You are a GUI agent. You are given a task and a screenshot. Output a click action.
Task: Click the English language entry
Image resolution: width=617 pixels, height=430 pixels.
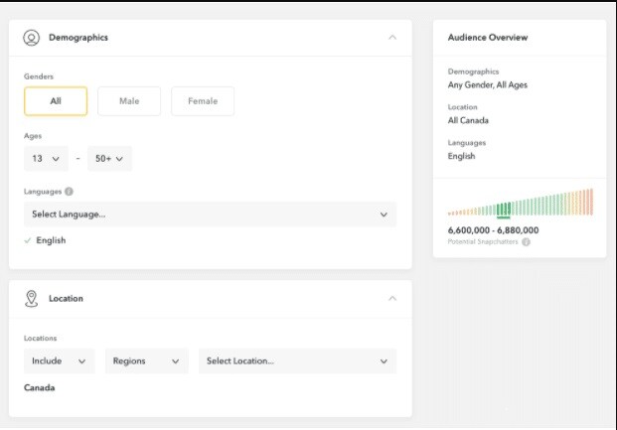pyautogui.click(x=52, y=240)
